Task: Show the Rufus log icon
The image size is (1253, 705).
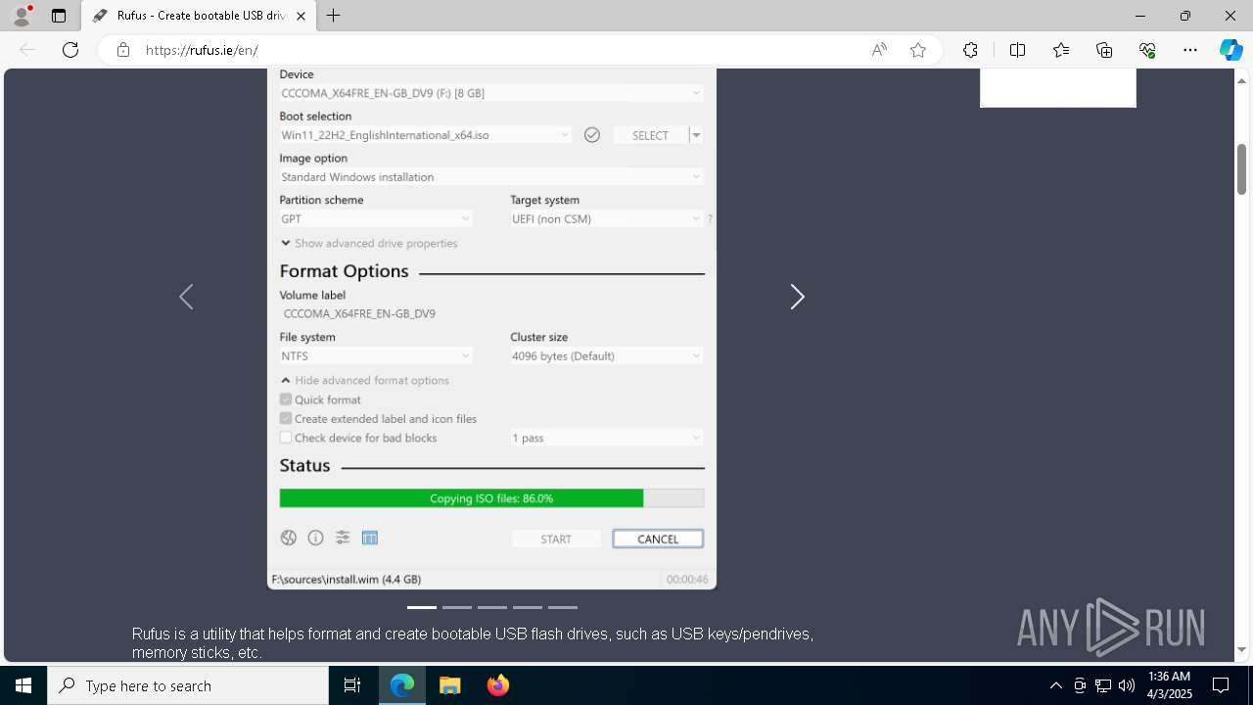Action: pyautogui.click(x=370, y=538)
